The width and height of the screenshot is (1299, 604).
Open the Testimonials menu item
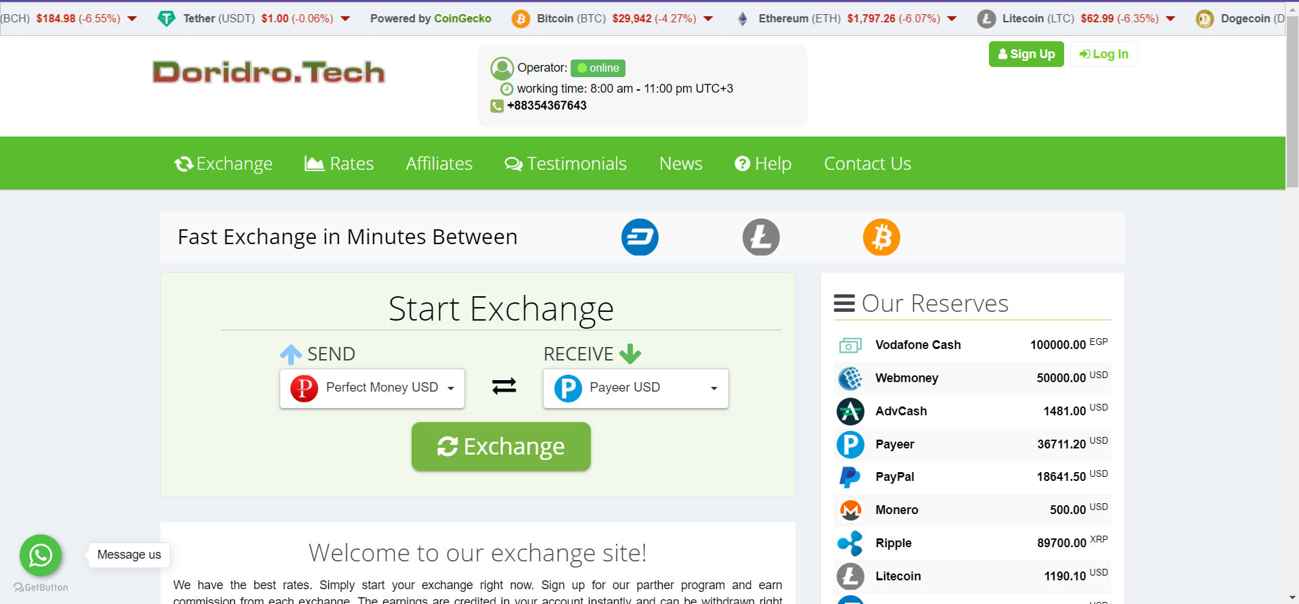pyautogui.click(x=566, y=164)
